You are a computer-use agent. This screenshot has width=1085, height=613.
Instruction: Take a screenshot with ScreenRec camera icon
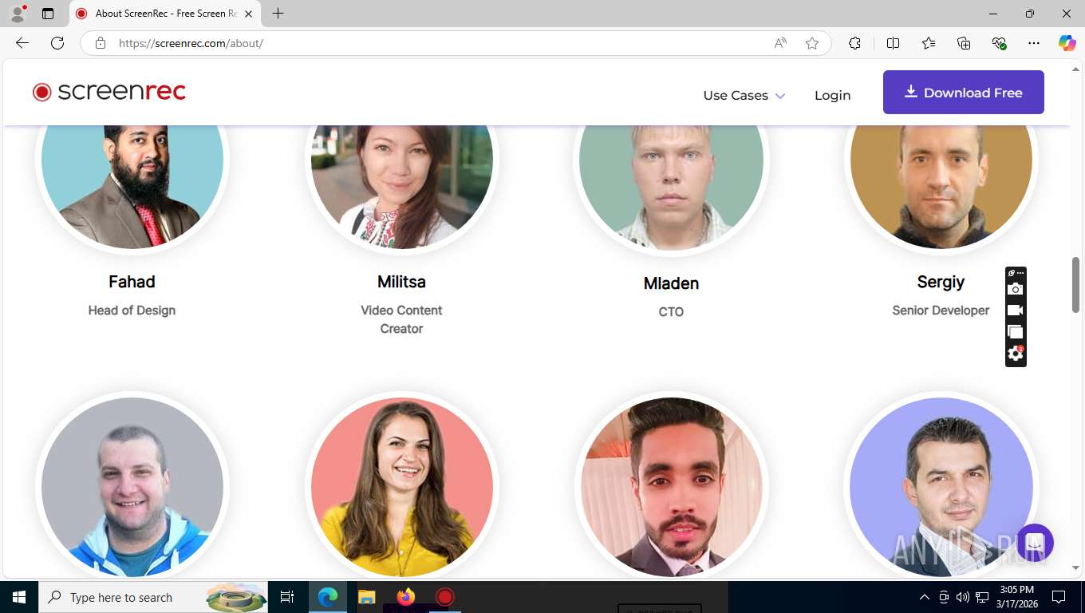1015,289
